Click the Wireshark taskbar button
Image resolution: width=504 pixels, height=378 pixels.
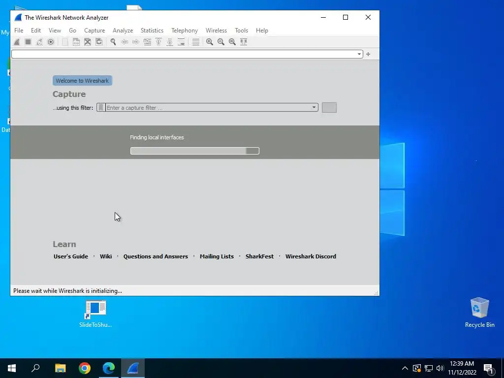[133, 368]
